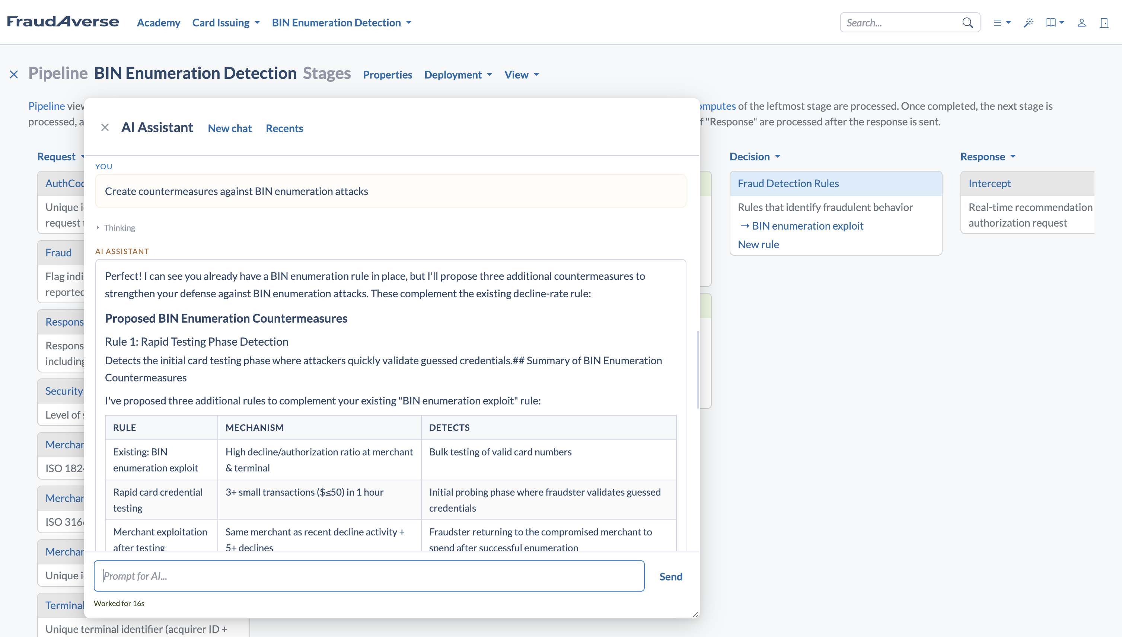The width and height of the screenshot is (1122, 637).
Task: Open the Decision stage dropdown
Action: [x=755, y=157]
